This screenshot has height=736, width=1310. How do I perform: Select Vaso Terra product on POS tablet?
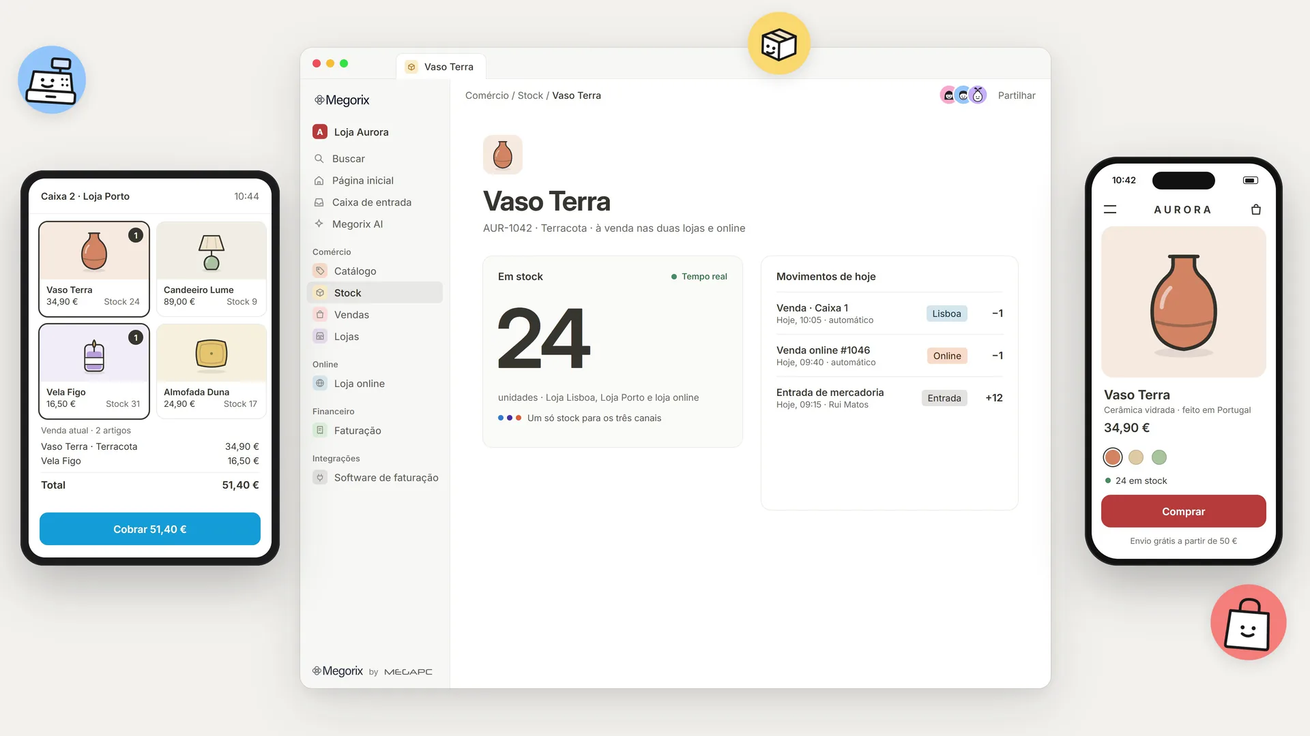pos(94,269)
